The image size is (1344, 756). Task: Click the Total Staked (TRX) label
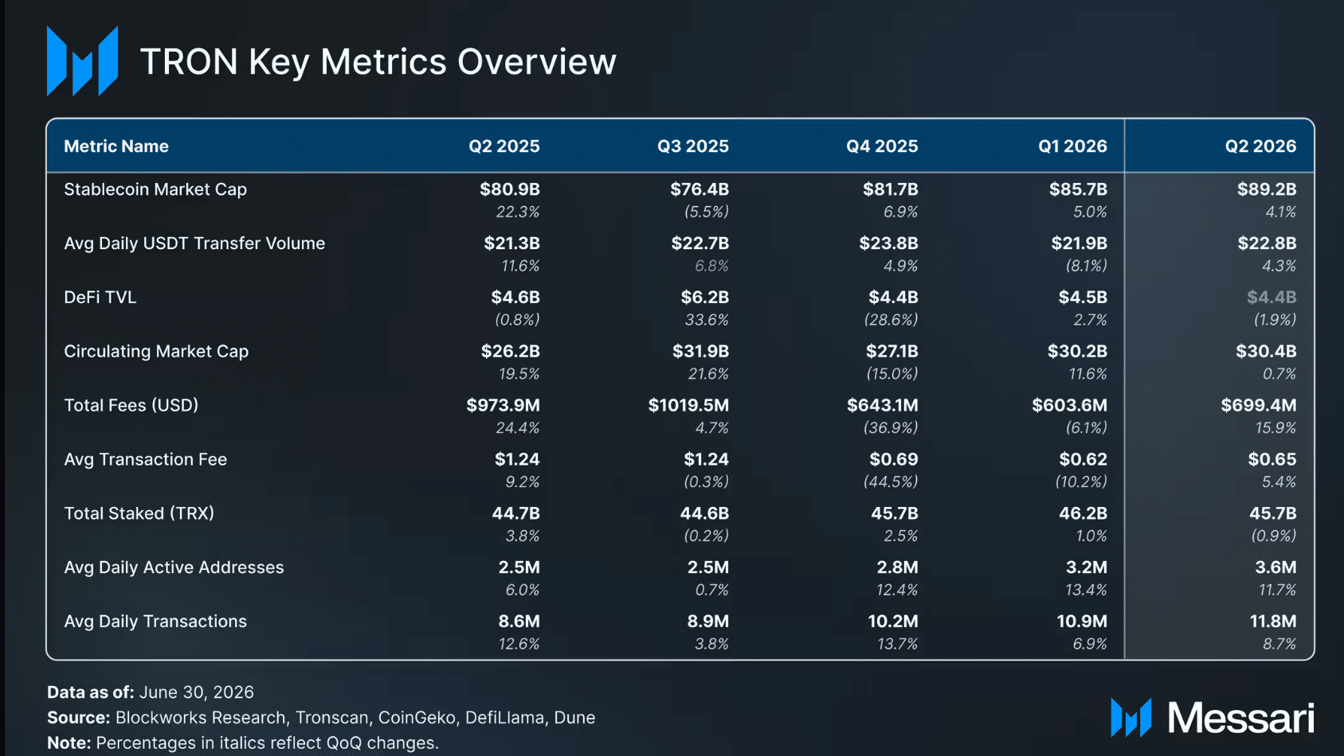click(x=139, y=513)
